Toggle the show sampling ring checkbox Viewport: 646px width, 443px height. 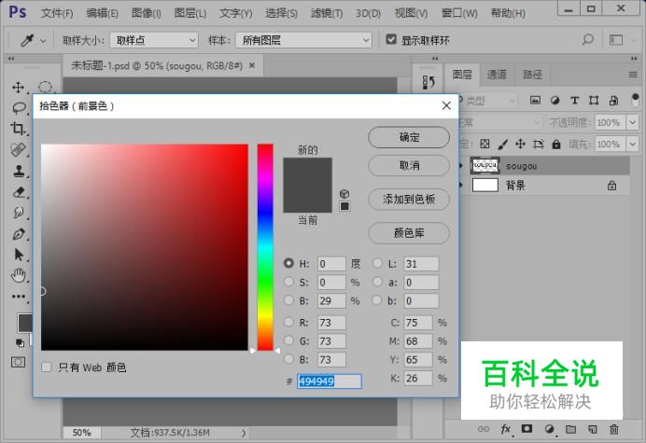point(391,39)
